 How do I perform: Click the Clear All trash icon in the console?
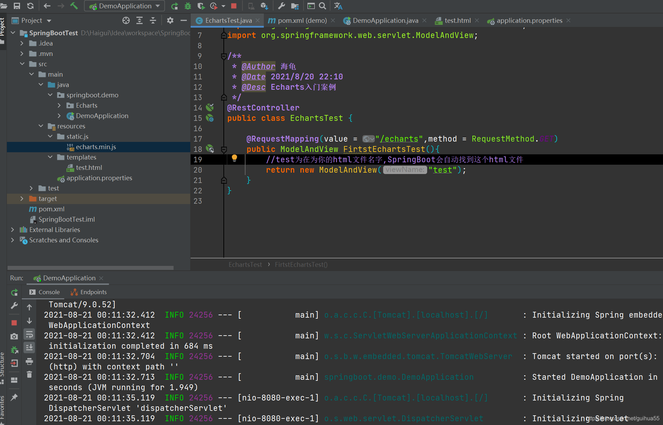(x=29, y=375)
